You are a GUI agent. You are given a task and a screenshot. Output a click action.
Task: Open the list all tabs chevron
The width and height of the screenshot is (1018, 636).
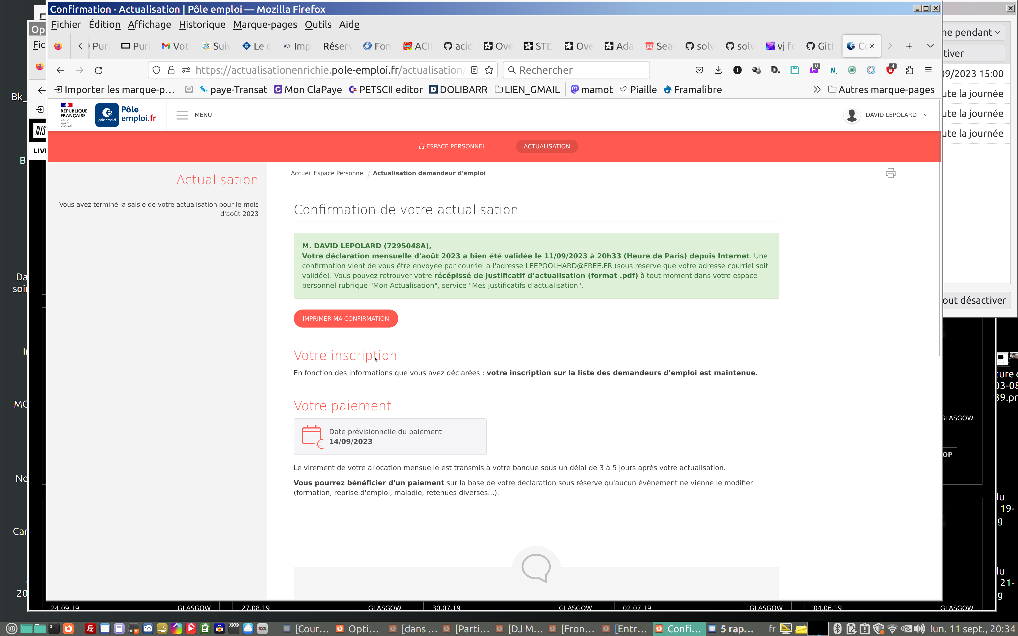930,46
